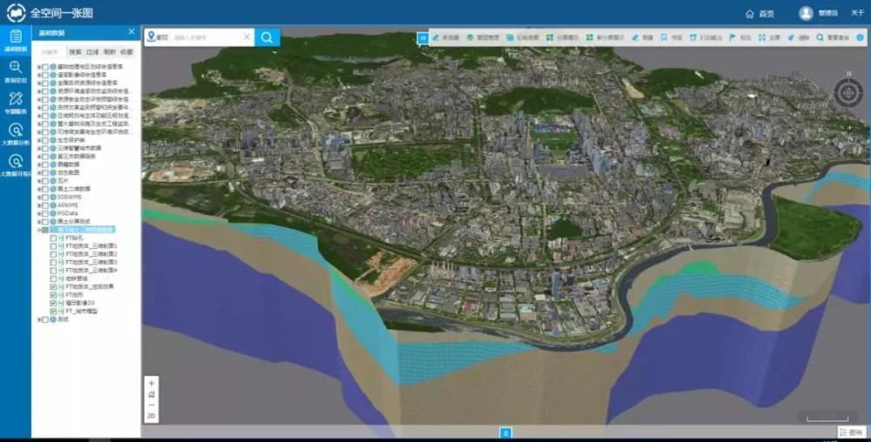Expand the PGData tree node
The image size is (871, 442).
[39, 213]
